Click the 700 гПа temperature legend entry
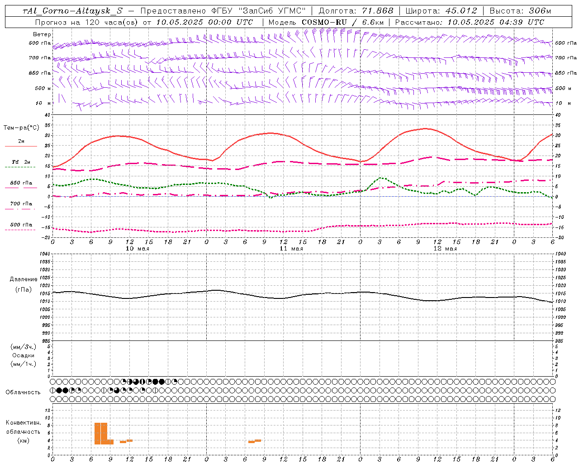Screen dimensions: 579x463 tap(21, 204)
